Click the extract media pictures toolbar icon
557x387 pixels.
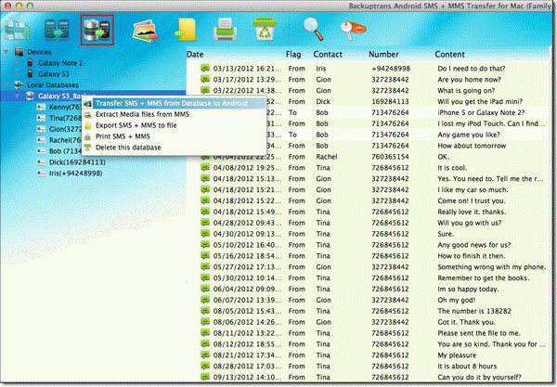[x=145, y=31]
